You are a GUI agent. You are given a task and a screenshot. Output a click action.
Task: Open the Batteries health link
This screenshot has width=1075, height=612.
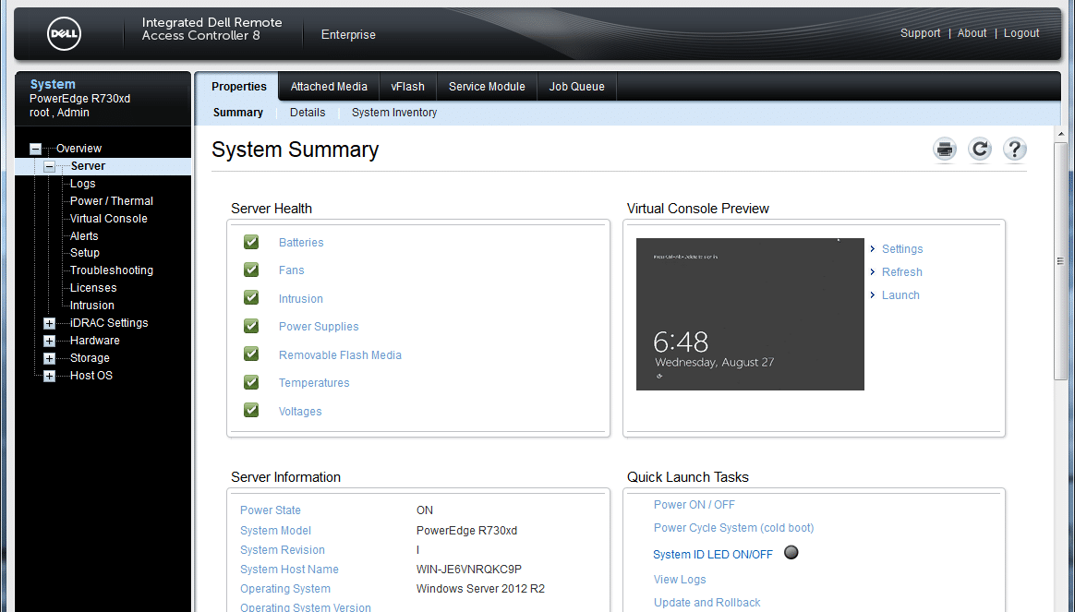(301, 243)
